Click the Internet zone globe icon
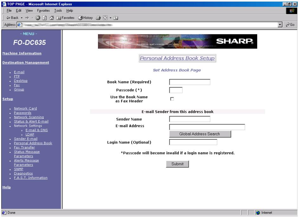This screenshot has height=217, width=299. [x=258, y=213]
